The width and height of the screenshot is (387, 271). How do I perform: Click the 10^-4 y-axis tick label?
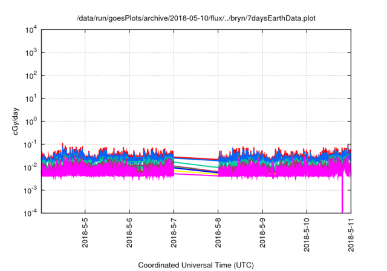coord(30,213)
